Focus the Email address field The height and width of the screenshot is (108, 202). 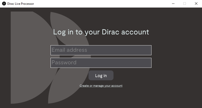point(101,50)
